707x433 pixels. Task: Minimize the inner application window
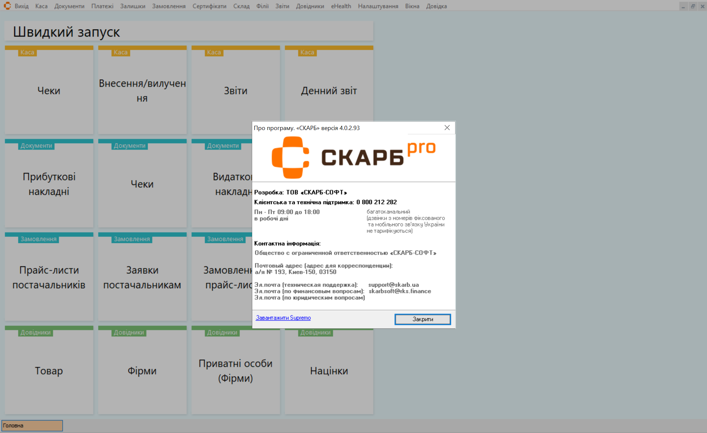pyautogui.click(x=683, y=6)
